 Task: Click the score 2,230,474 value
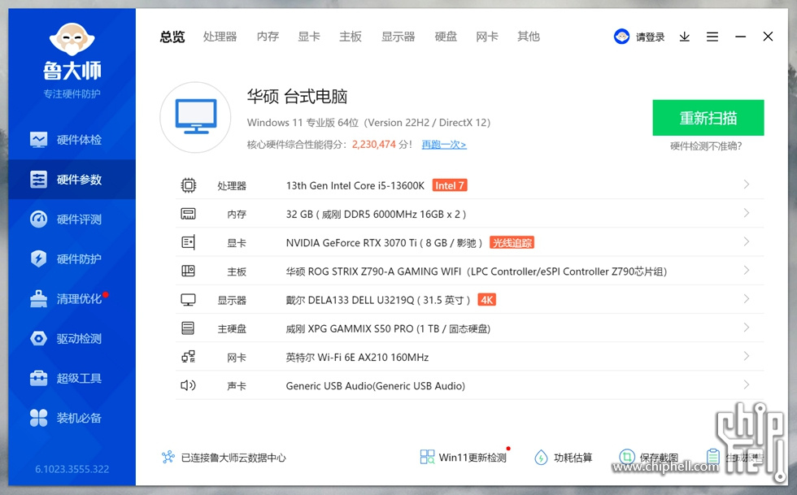(373, 145)
